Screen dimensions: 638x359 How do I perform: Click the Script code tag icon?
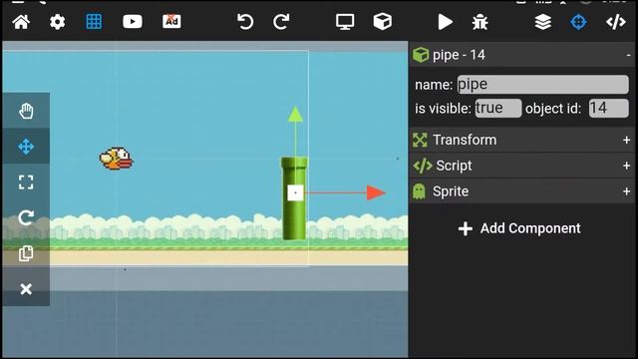pyautogui.click(x=423, y=166)
